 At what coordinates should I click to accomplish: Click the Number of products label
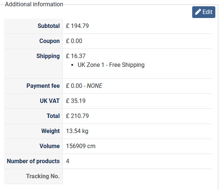(33, 161)
